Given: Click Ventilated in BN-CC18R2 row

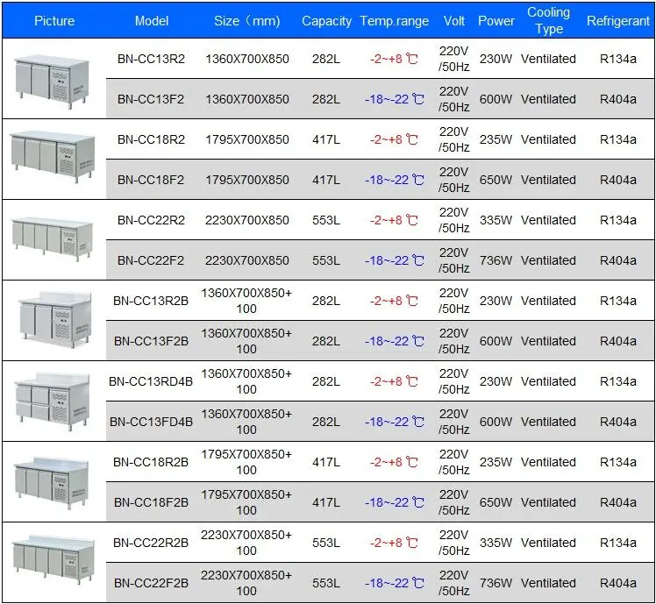Looking at the screenshot, I should [548, 139].
